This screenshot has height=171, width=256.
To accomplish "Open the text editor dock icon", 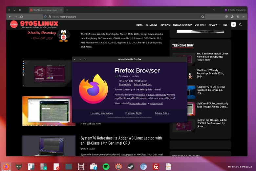I will click(56, 167).
